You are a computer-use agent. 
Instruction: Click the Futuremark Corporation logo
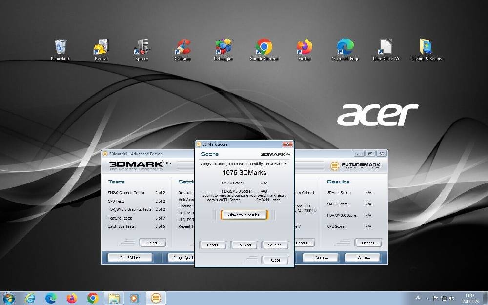click(x=355, y=165)
